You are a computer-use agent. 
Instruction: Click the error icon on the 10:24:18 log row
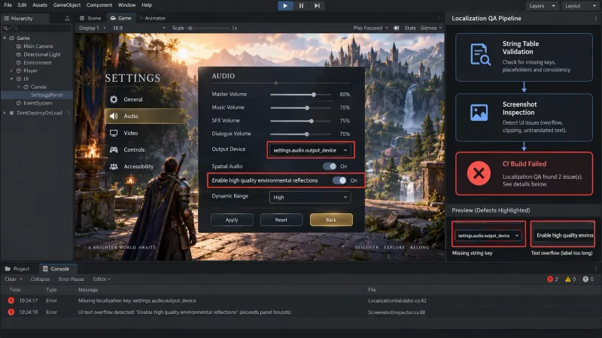[11, 312]
